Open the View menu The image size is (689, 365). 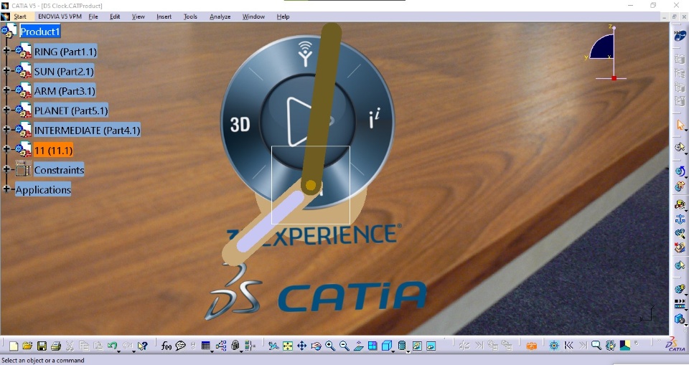[x=138, y=16]
